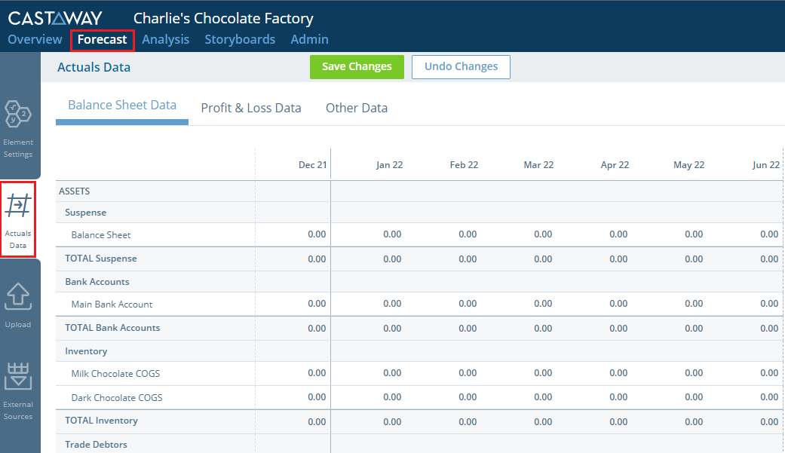
Task: Click the Actuals Data page title
Action: 94,67
